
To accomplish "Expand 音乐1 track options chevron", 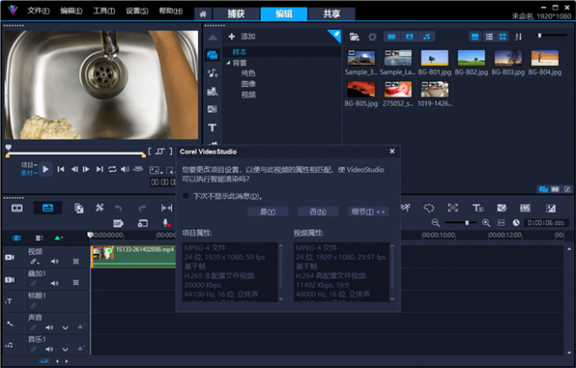I will (65, 349).
